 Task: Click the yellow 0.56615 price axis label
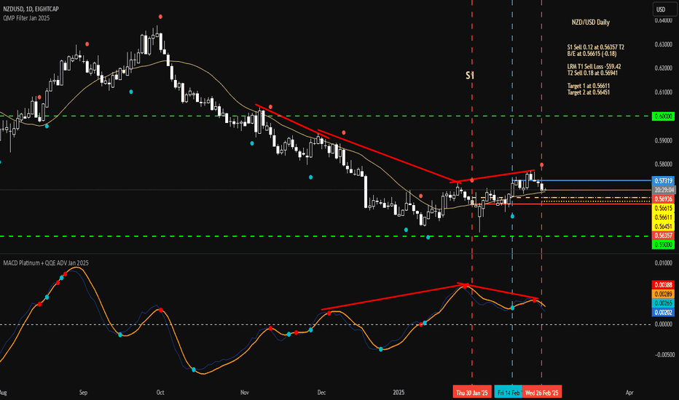[x=663, y=209]
